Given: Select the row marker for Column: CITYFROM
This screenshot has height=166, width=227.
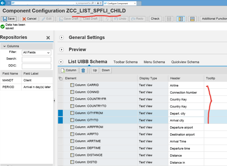Looking at the screenshot, I should pyautogui.click(x=60, y=113).
